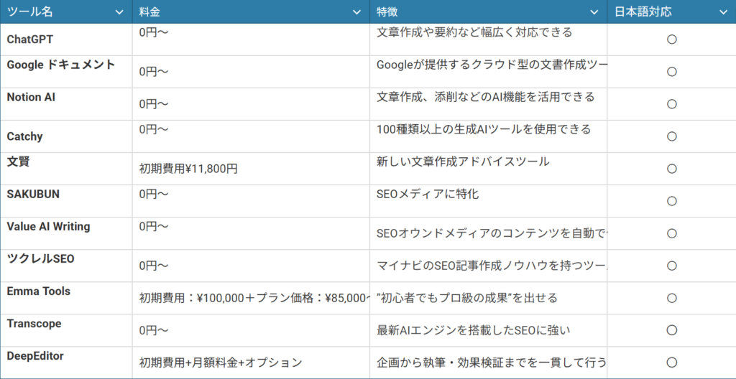The height and width of the screenshot is (379, 736).
Task: Select the DeepEditor pricing cell text
Action: pyautogui.click(x=221, y=363)
